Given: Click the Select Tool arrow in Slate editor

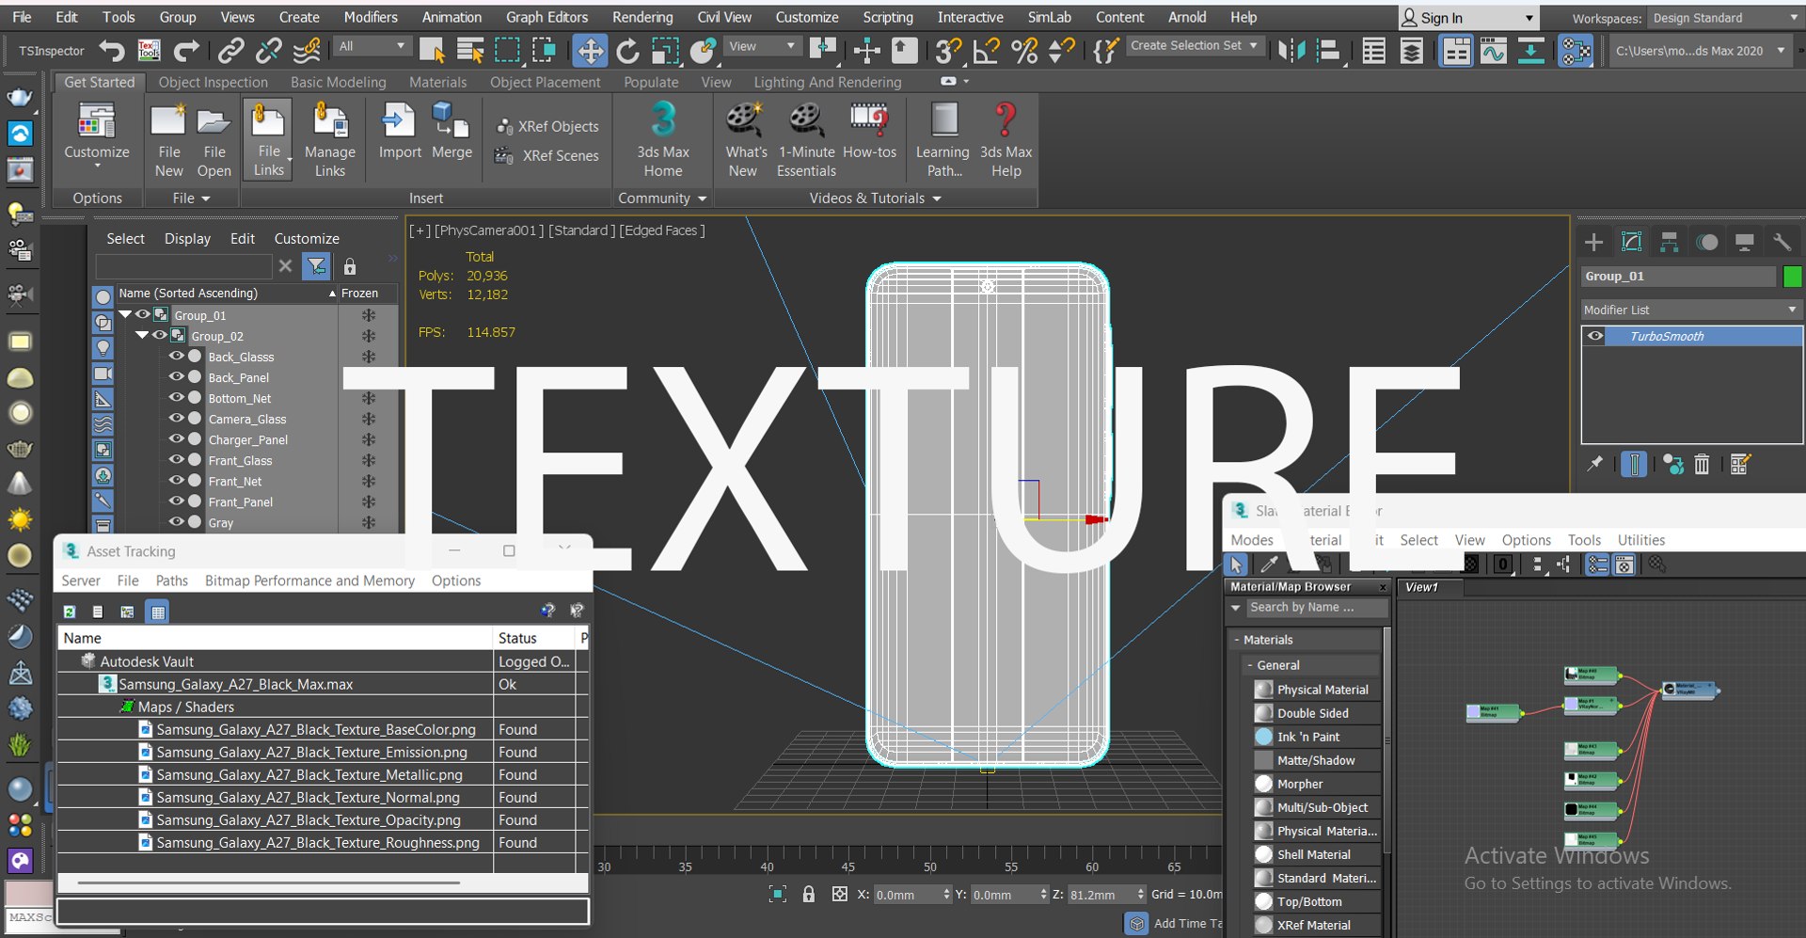Looking at the screenshot, I should coord(1236,564).
